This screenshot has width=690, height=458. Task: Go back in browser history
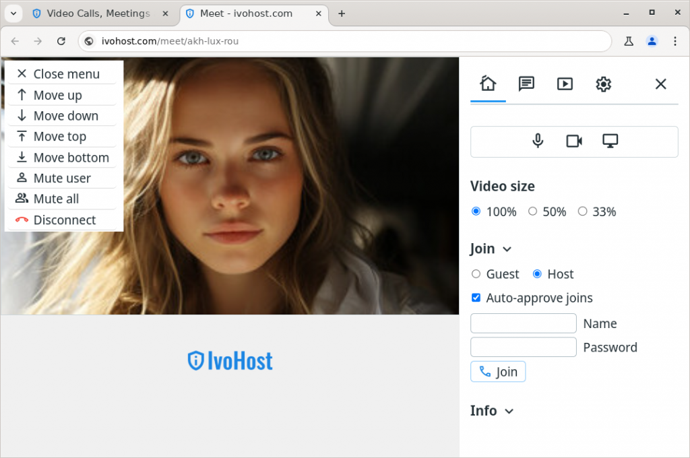pyautogui.click(x=15, y=41)
